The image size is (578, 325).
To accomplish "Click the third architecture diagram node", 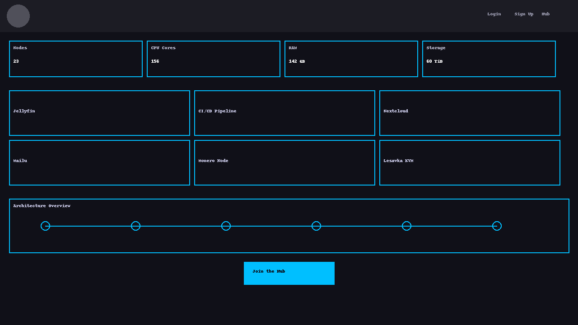I will point(226,226).
